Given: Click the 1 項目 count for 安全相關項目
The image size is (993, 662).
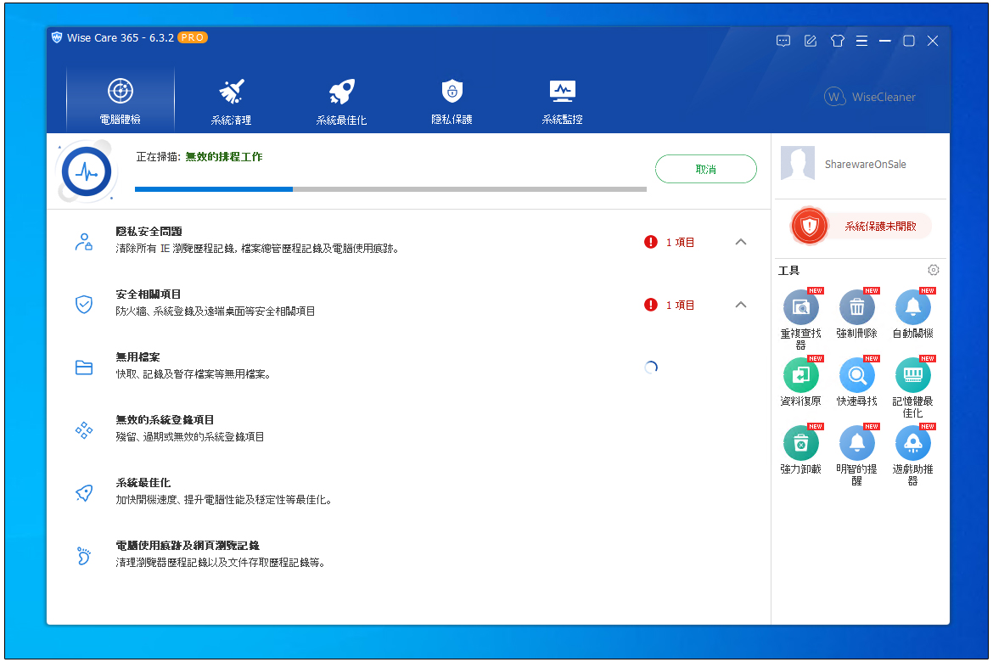Looking at the screenshot, I should [680, 305].
